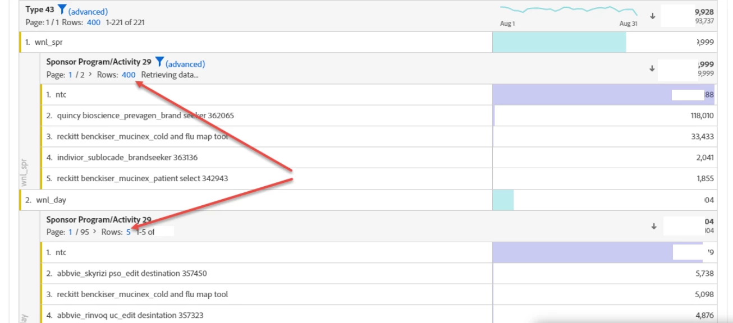Click the value cell 1,855

click(705, 178)
